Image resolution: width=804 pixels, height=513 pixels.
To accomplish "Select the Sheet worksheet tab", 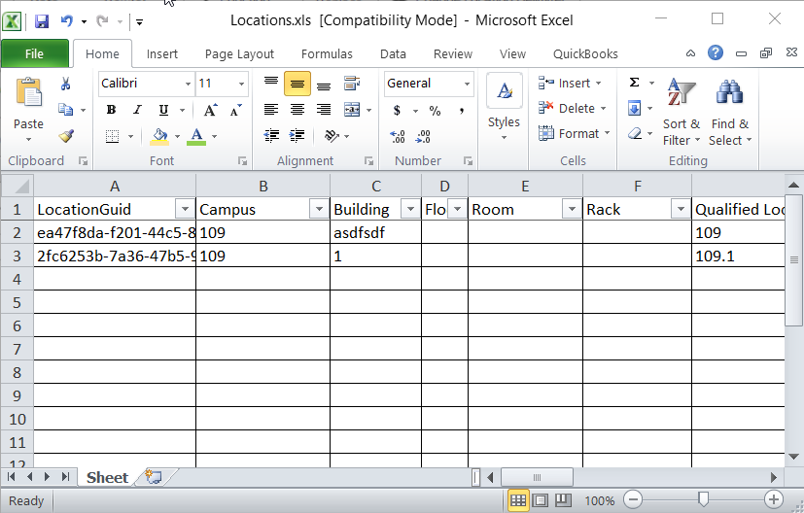I will click(x=108, y=478).
